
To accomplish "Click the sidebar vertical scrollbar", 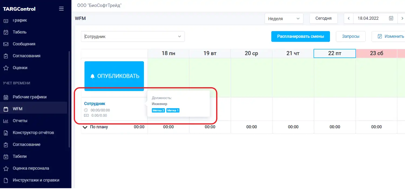I will [x=69, y=99].
